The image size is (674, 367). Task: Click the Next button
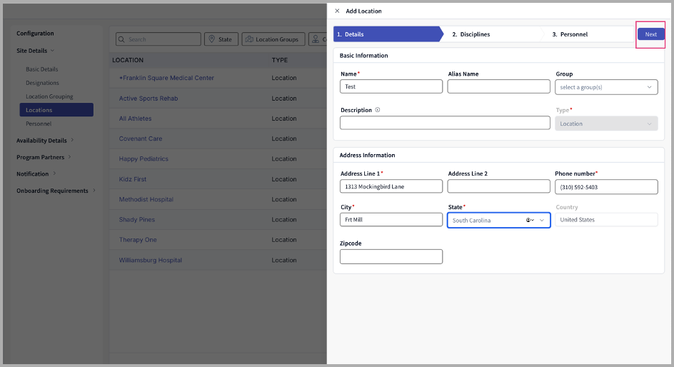pyautogui.click(x=650, y=34)
